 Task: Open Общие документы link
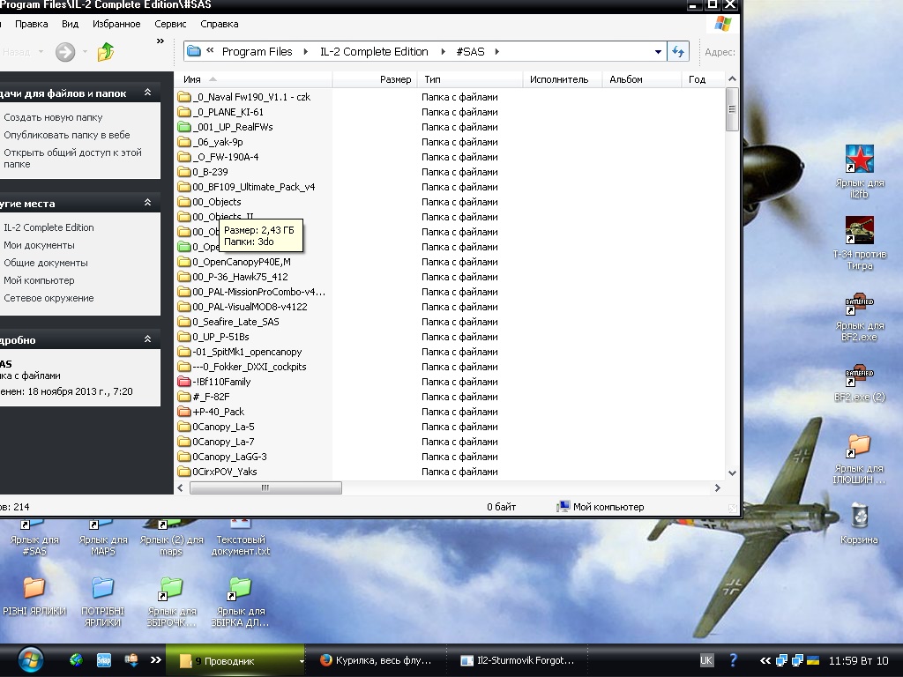click(46, 263)
